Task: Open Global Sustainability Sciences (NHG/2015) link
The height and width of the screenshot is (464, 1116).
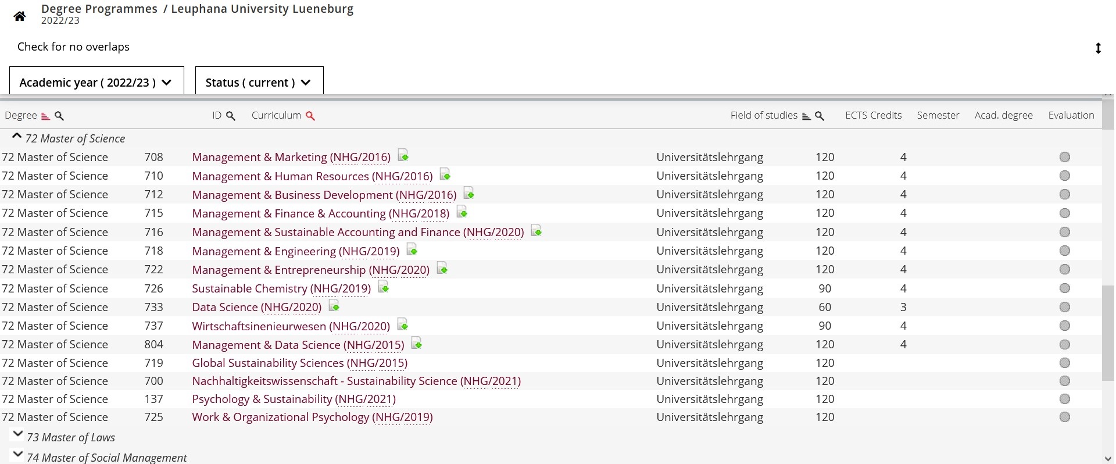Action: (x=300, y=363)
